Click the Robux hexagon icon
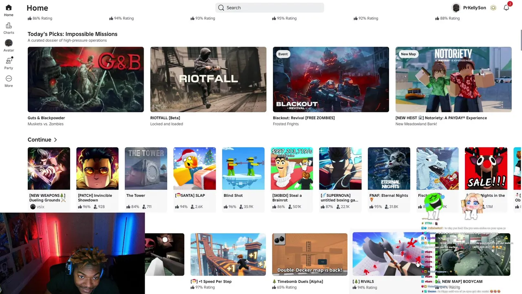522x294 pixels. click(493, 8)
